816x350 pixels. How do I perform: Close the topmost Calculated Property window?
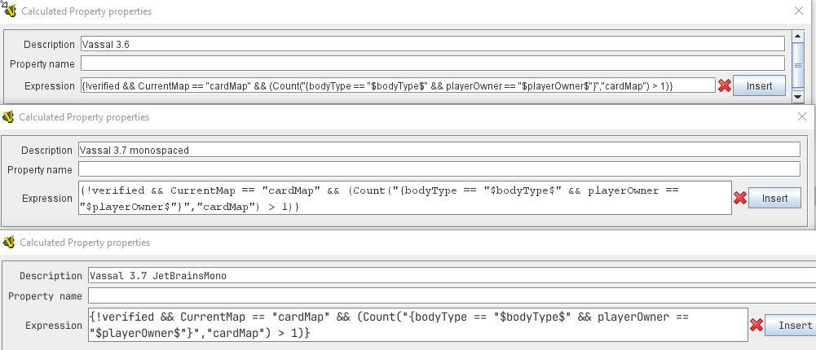pyautogui.click(x=799, y=11)
